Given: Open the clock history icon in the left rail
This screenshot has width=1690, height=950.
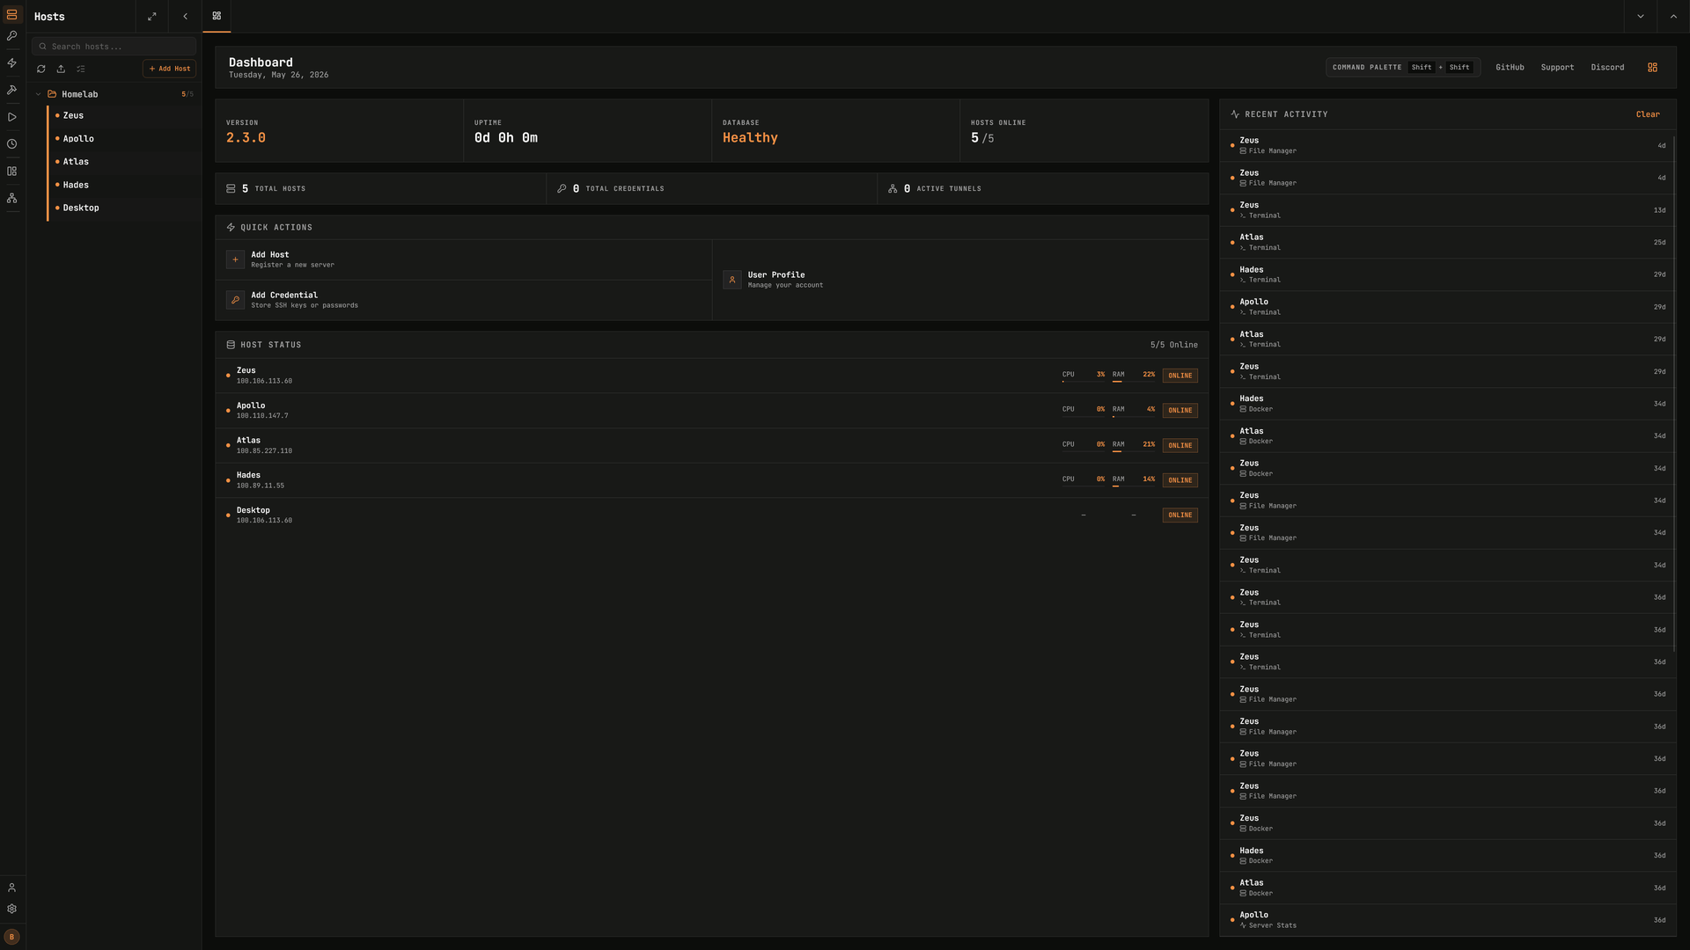Looking at the screenshot, I should coord(11,144).
